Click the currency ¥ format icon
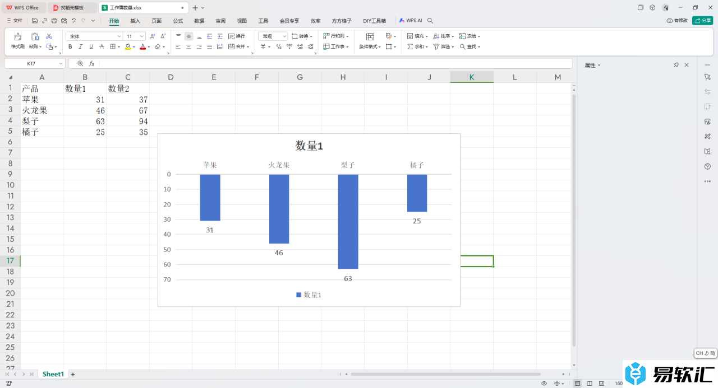The image size is (718, 388). (263, 47)
